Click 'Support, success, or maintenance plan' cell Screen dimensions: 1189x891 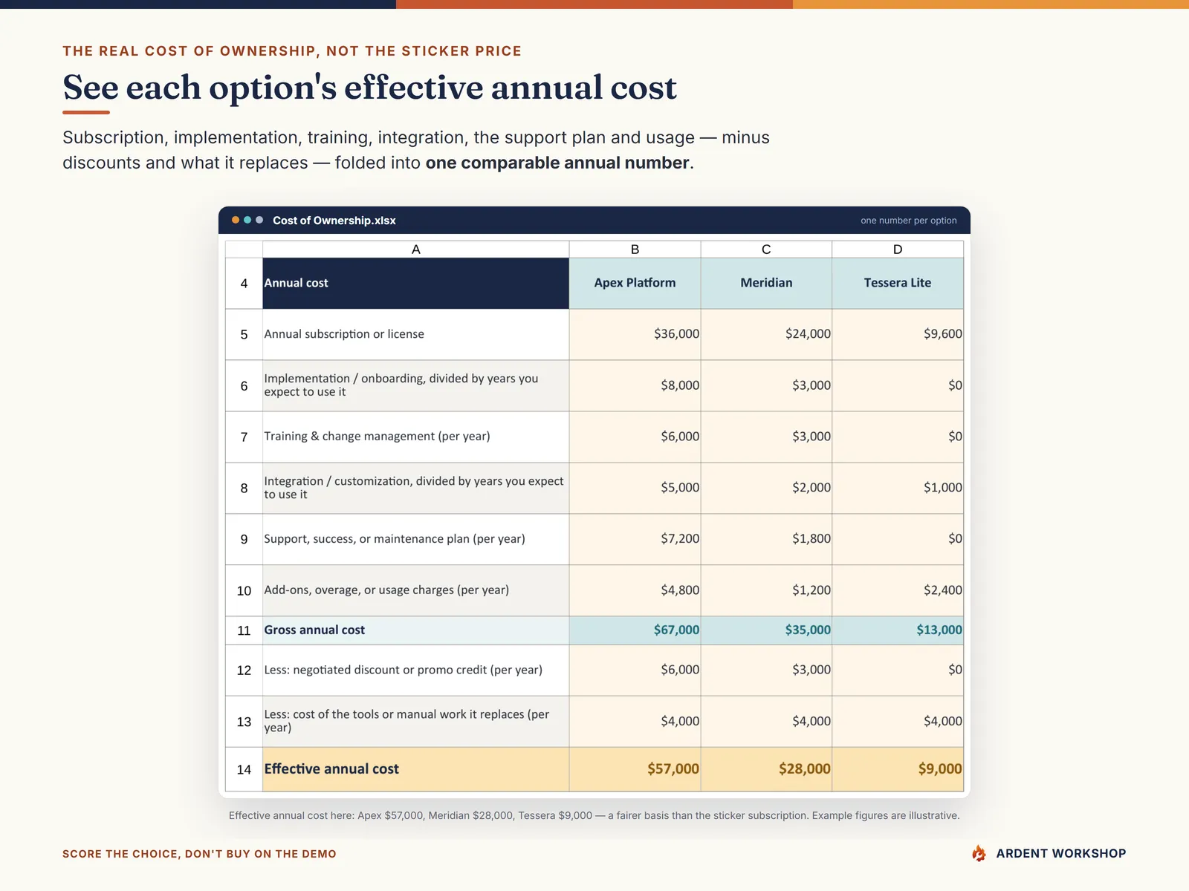pyautogui.click(x=415, y=539)
